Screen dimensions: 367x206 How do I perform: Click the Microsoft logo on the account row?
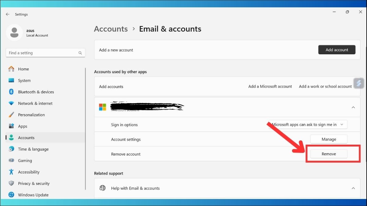point(102,107)
